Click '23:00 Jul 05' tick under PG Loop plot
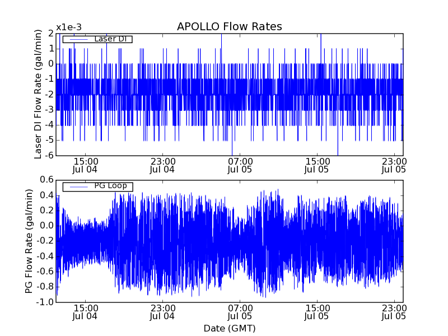This screenshot has height=336, width=448. [x=394, y=312]
